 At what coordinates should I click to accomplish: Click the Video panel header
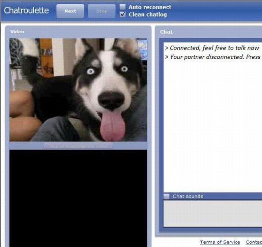click(x=17, y=32)
